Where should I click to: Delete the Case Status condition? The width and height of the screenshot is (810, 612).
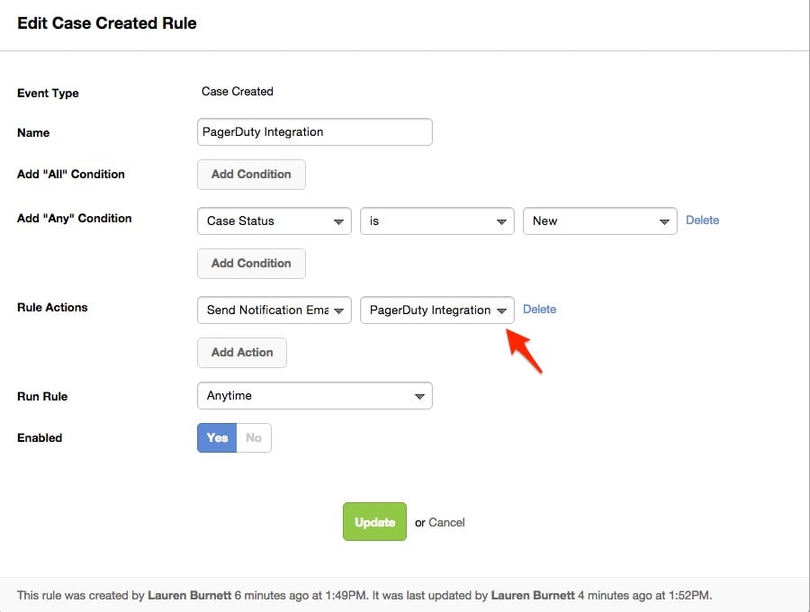[x=702, y=220]
